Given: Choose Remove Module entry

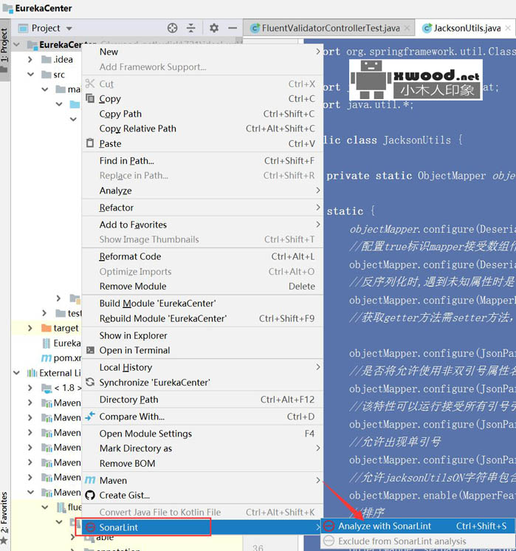Looking at the screenshot, I should click(202, 287).
